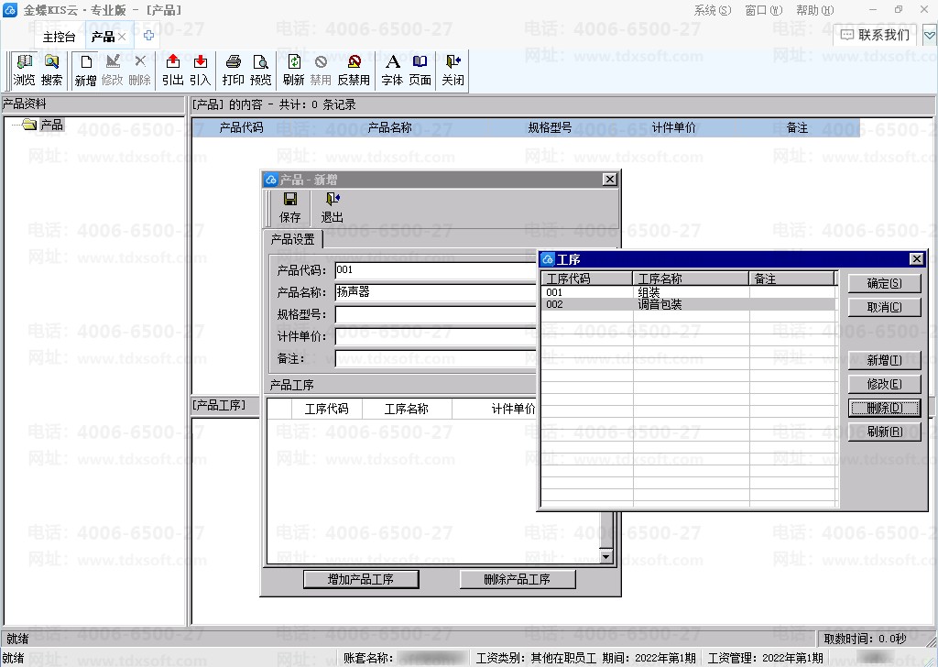Click the 浏览 browse toolbar icon

[x=24, y=71]
